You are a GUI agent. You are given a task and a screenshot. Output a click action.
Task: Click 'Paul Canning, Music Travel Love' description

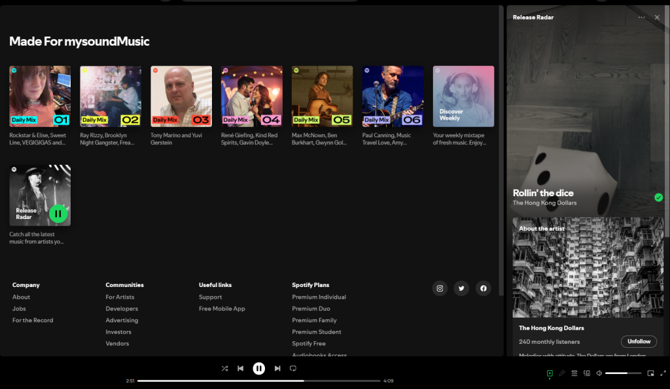coord(386,139)
